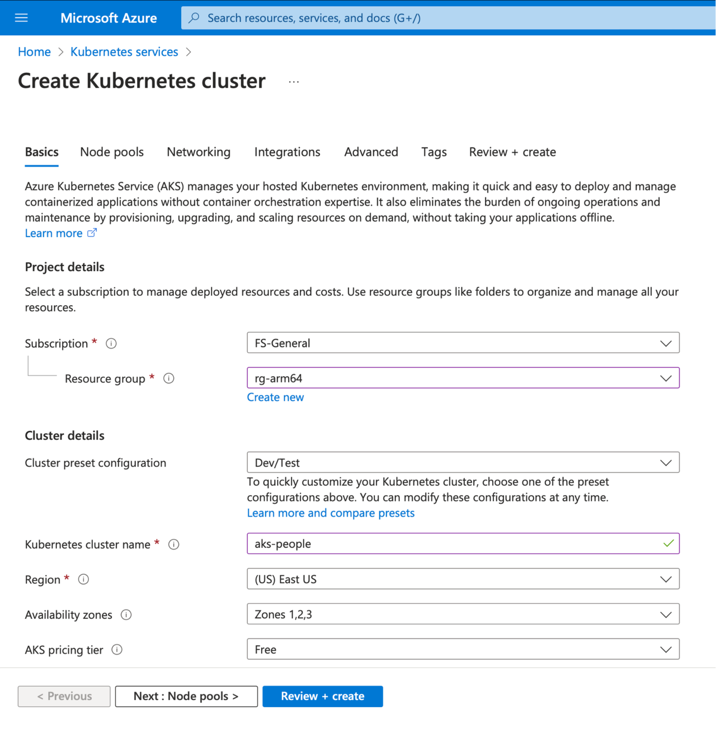Click the AKS pricing tier info icon

117,650
